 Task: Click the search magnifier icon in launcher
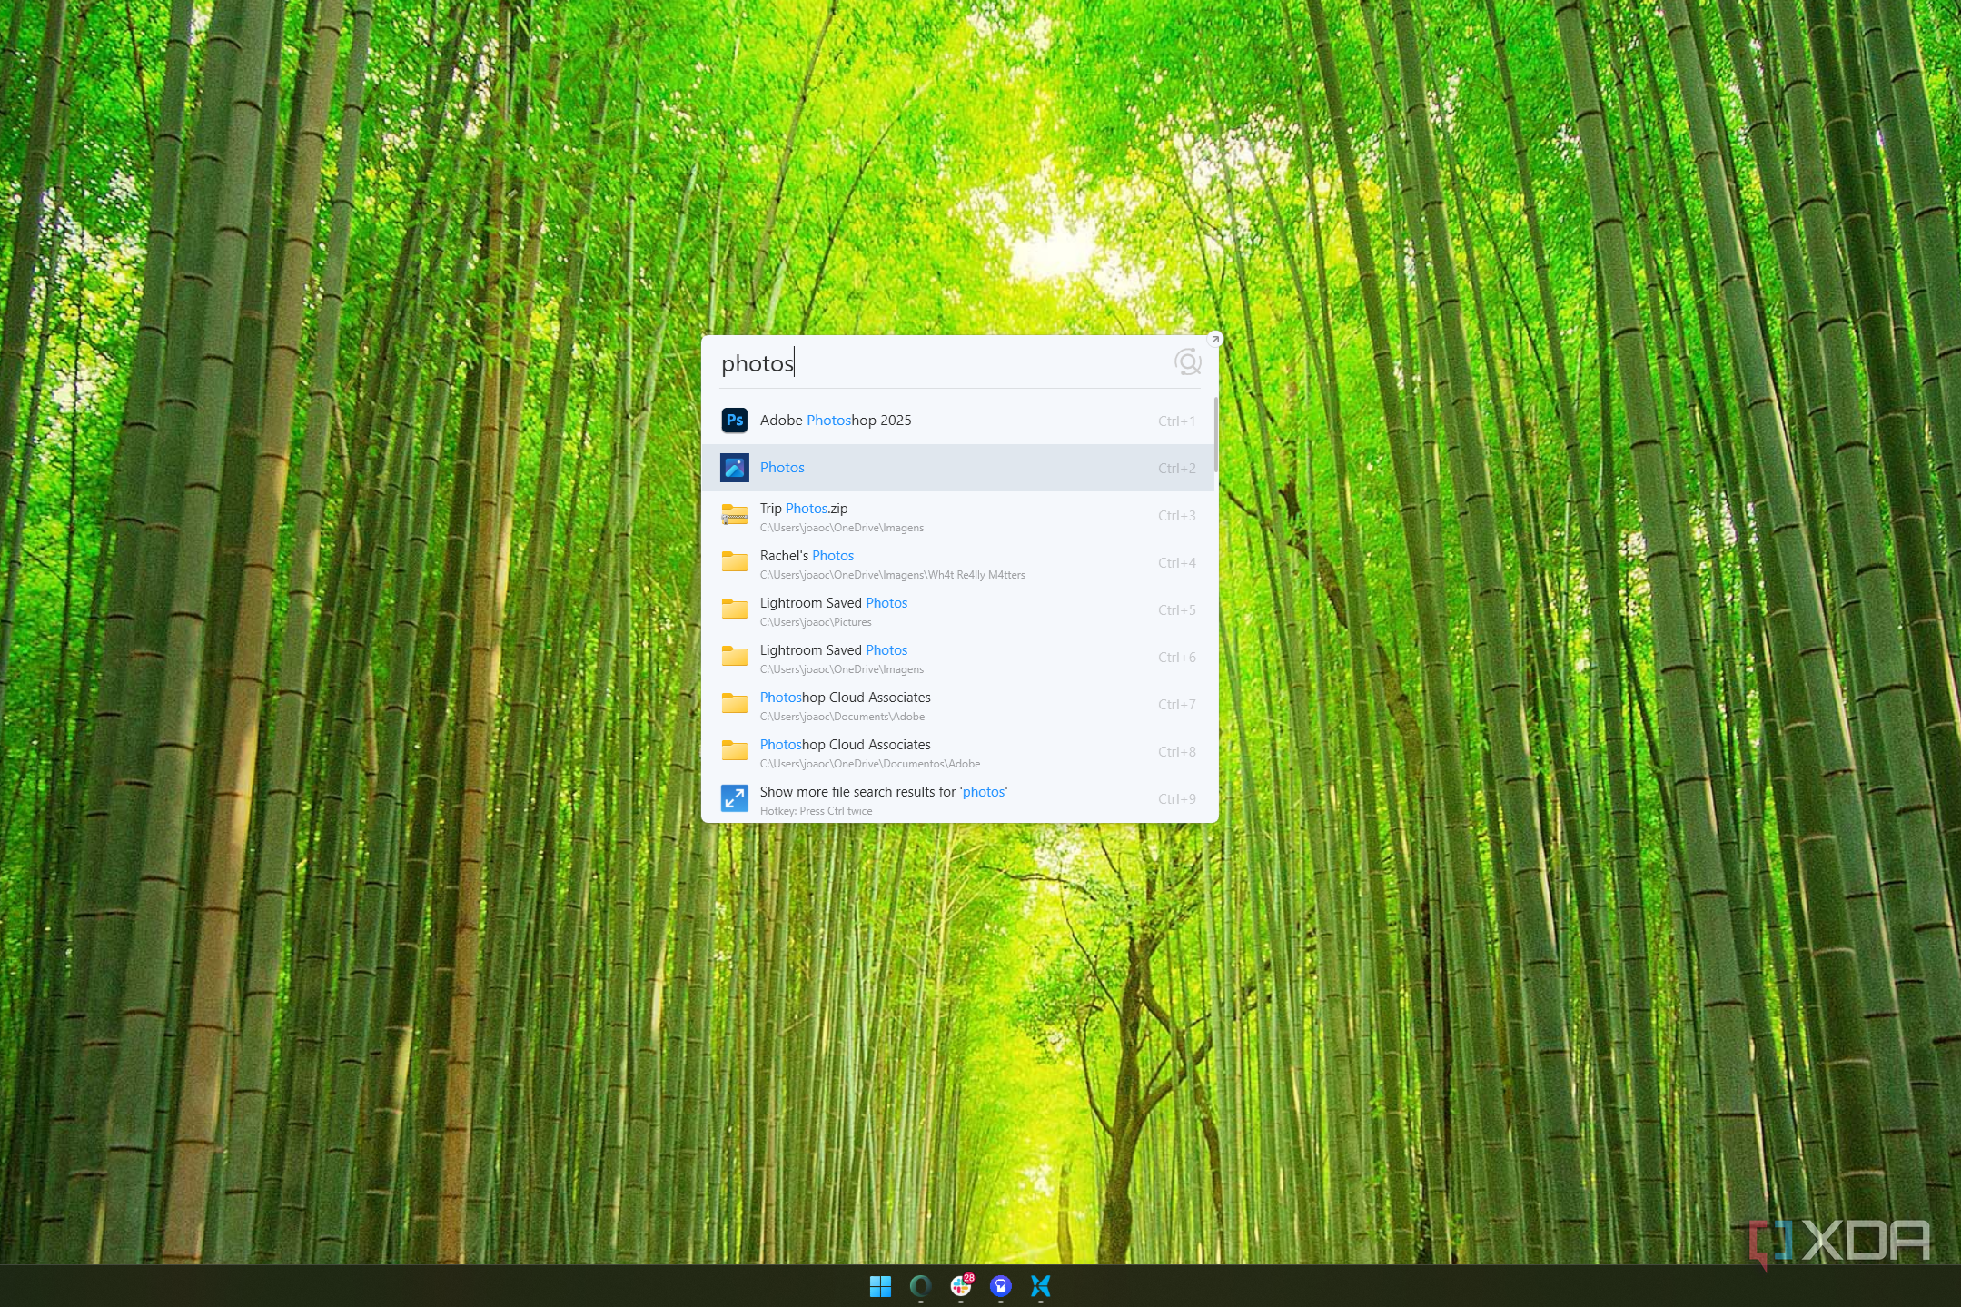tap(1187, 362)
